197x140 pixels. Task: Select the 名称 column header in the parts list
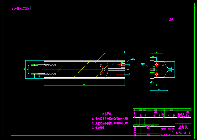(x=157, y=116)
